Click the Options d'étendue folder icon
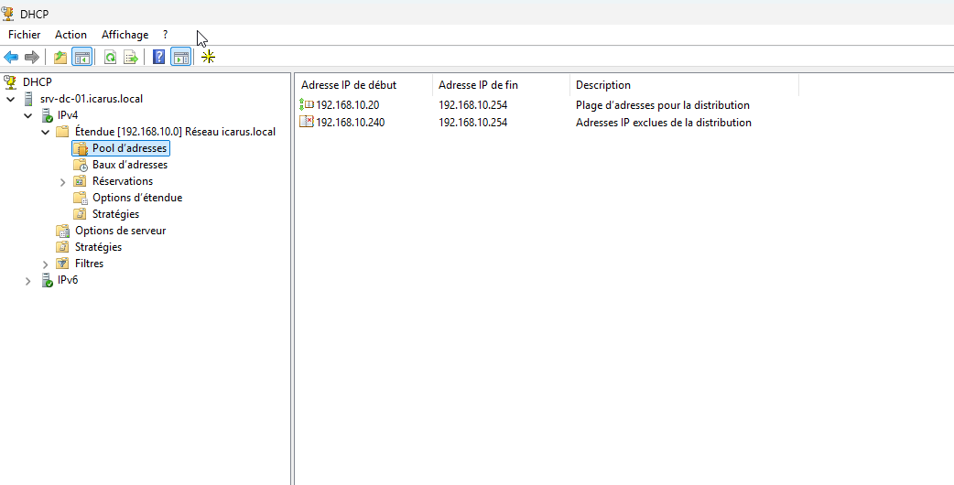 click(x=81, y=198)
